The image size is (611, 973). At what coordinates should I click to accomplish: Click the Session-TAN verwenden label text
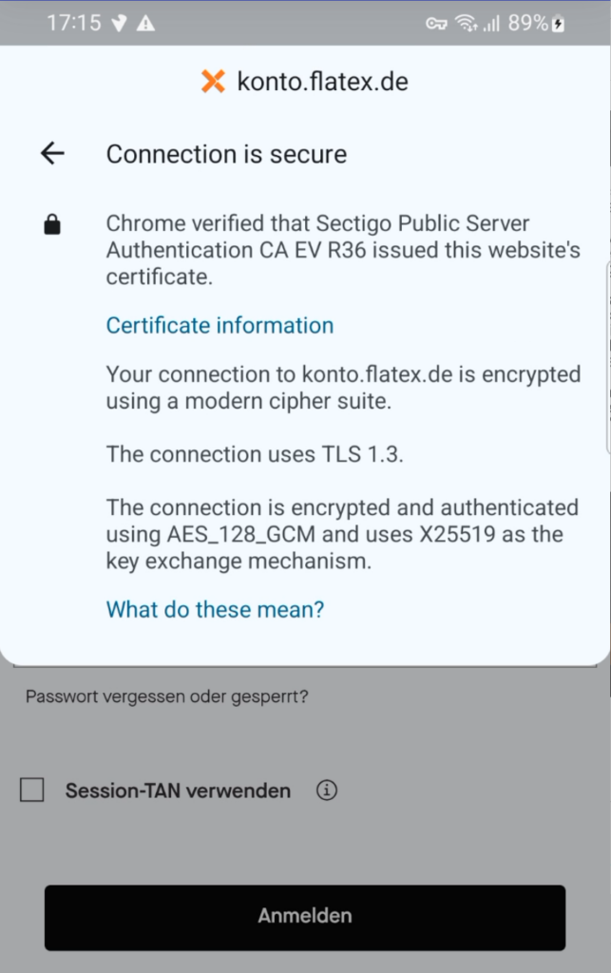(x=178, y=791)
